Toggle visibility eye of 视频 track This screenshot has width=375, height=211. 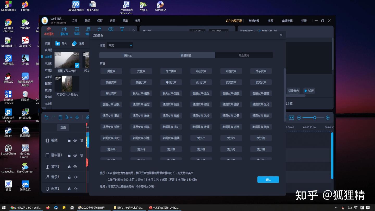[75, 140]
